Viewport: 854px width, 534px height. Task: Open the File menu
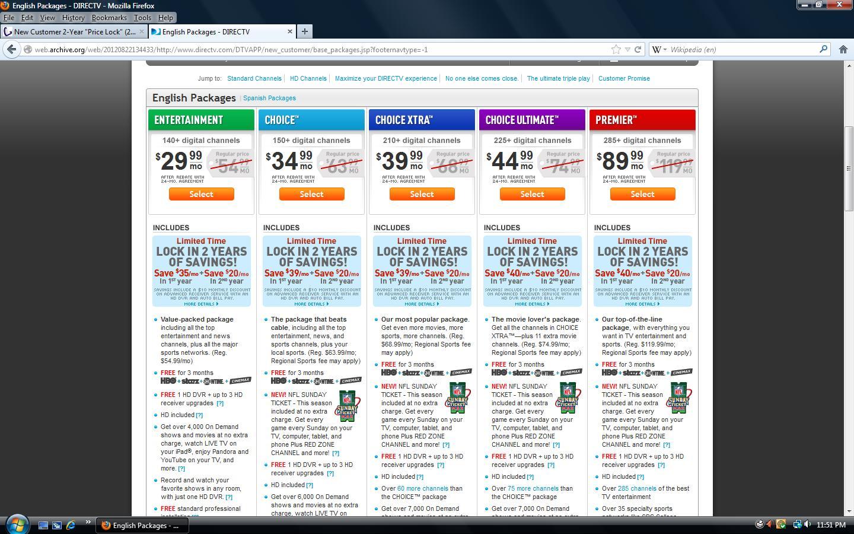coord(9,18)
